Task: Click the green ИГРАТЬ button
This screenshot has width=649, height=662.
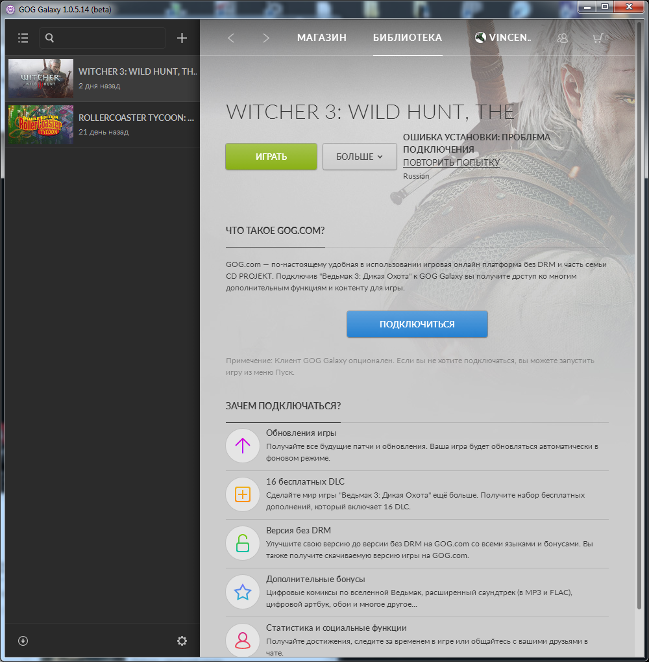Action: [271, 157]
